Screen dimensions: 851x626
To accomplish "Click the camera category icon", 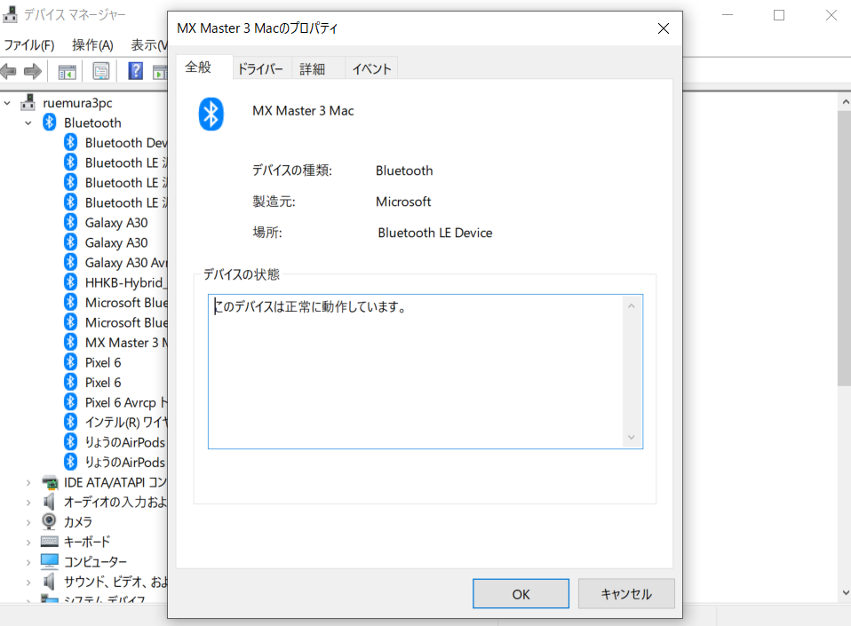I will click(49, 521).
